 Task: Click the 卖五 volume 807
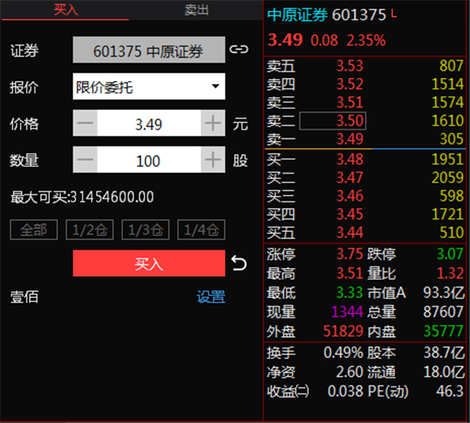pyautogui.click(x=452, y=65)
